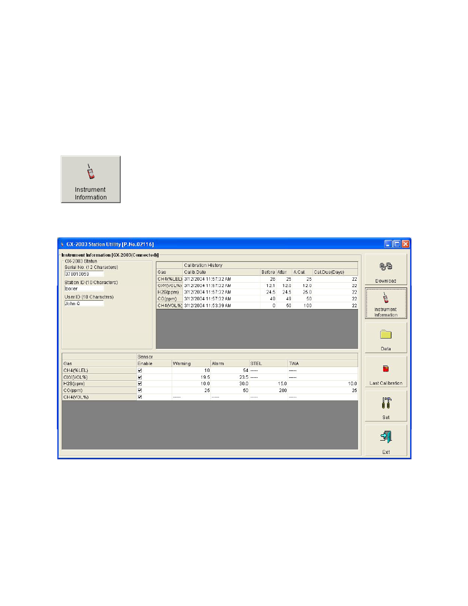The width and height of the screenshot is (468, 606).
Task: Toggle the CH4(VOL%) sensor Enable checkbox
Action: (140, 397)
